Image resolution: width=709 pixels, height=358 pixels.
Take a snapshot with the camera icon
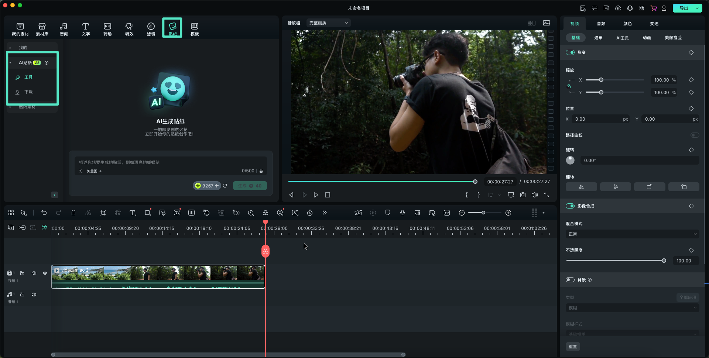pos(523,195)
